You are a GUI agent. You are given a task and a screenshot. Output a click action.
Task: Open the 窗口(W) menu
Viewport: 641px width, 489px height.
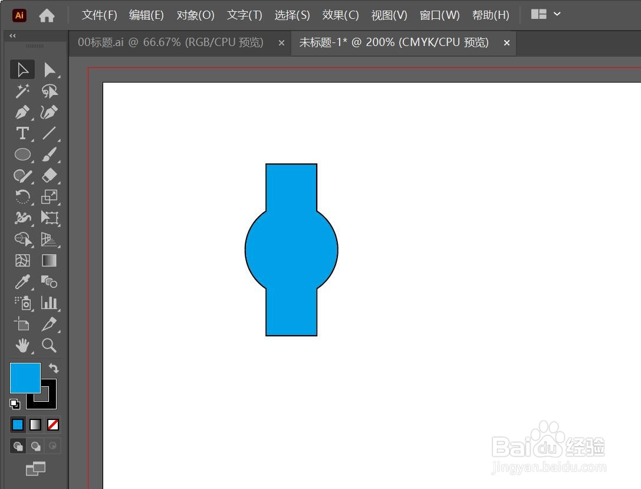(x=439, y=15)
